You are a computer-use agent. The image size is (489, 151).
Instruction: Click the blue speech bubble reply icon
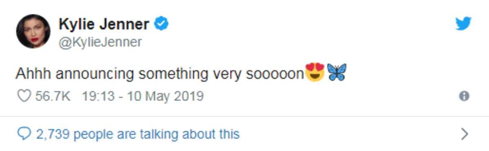click(x=25, y=133)
